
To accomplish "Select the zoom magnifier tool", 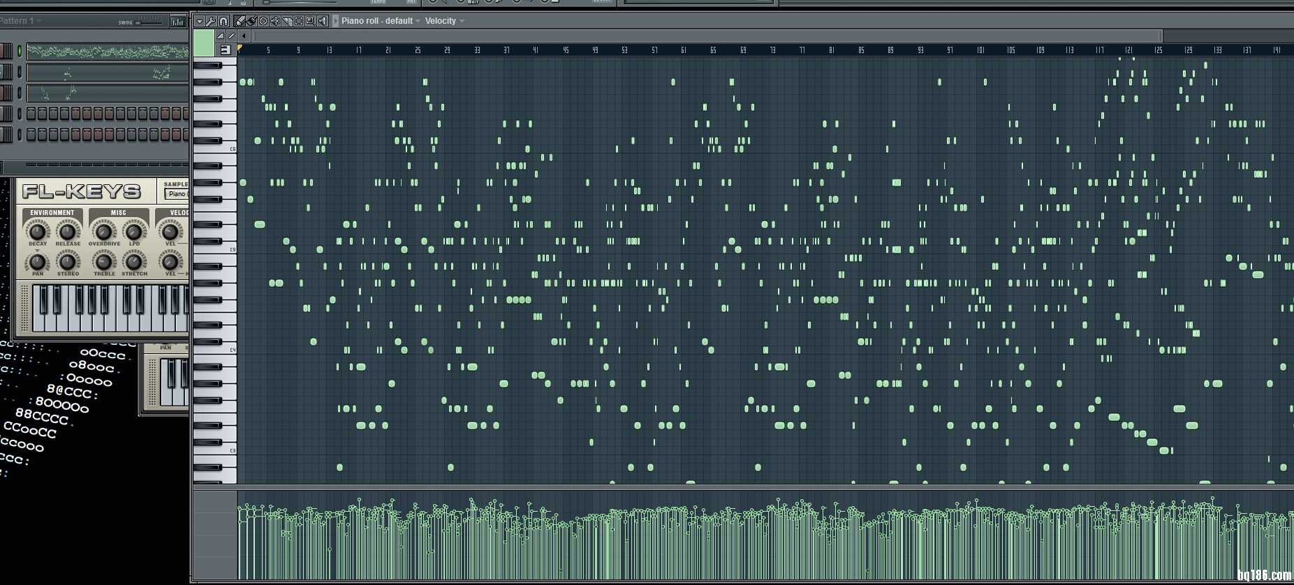I will tap(311, 21).
